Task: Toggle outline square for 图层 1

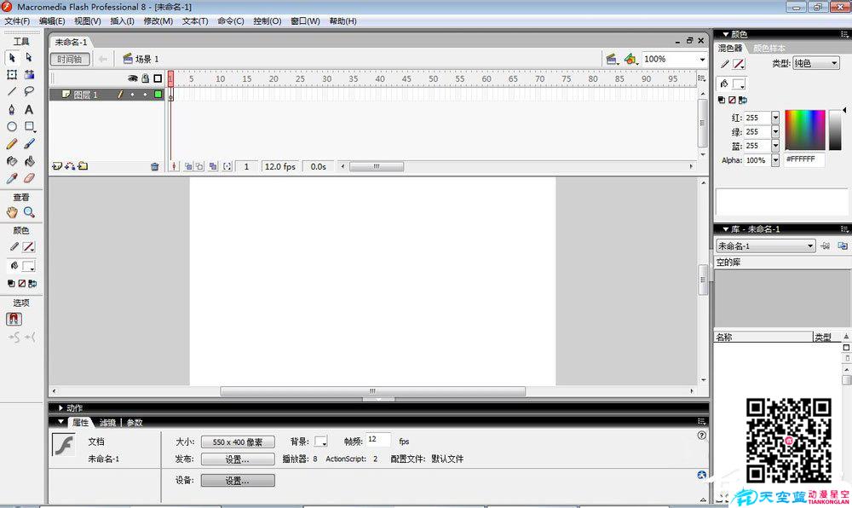Action: [158, 95]
